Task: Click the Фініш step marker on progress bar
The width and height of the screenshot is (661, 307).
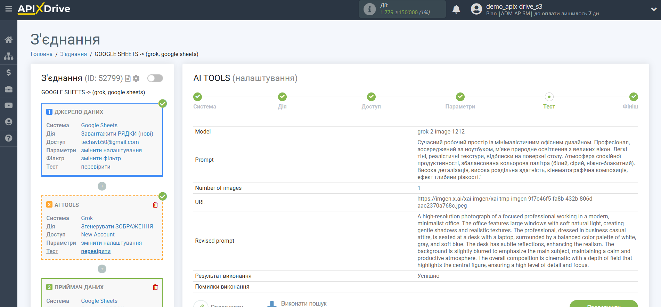Action: [633, 97]
